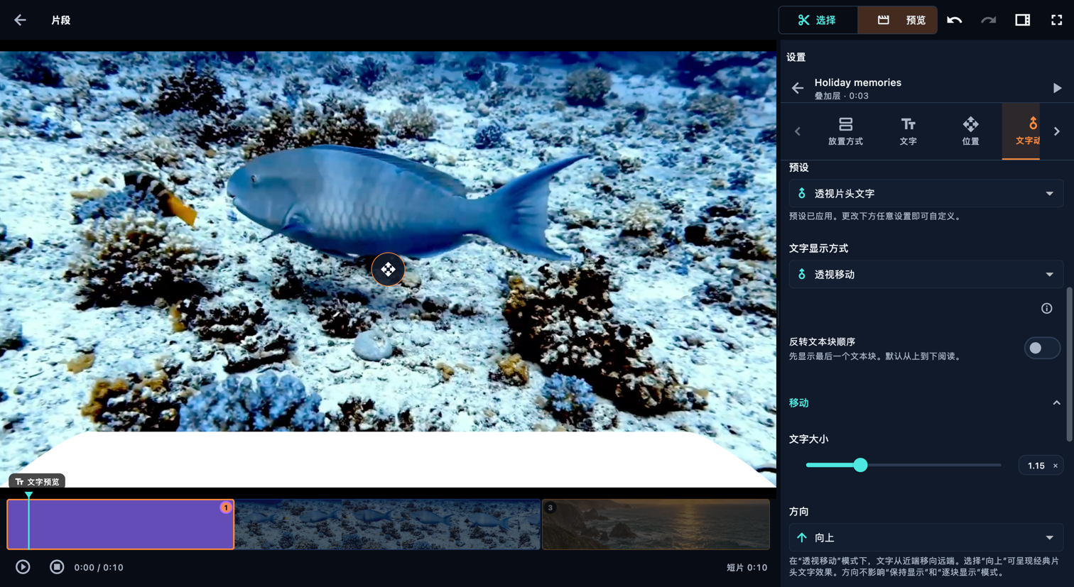Enter fullscreen mode
This screenshot has height=587, width=1074.
1056,20
